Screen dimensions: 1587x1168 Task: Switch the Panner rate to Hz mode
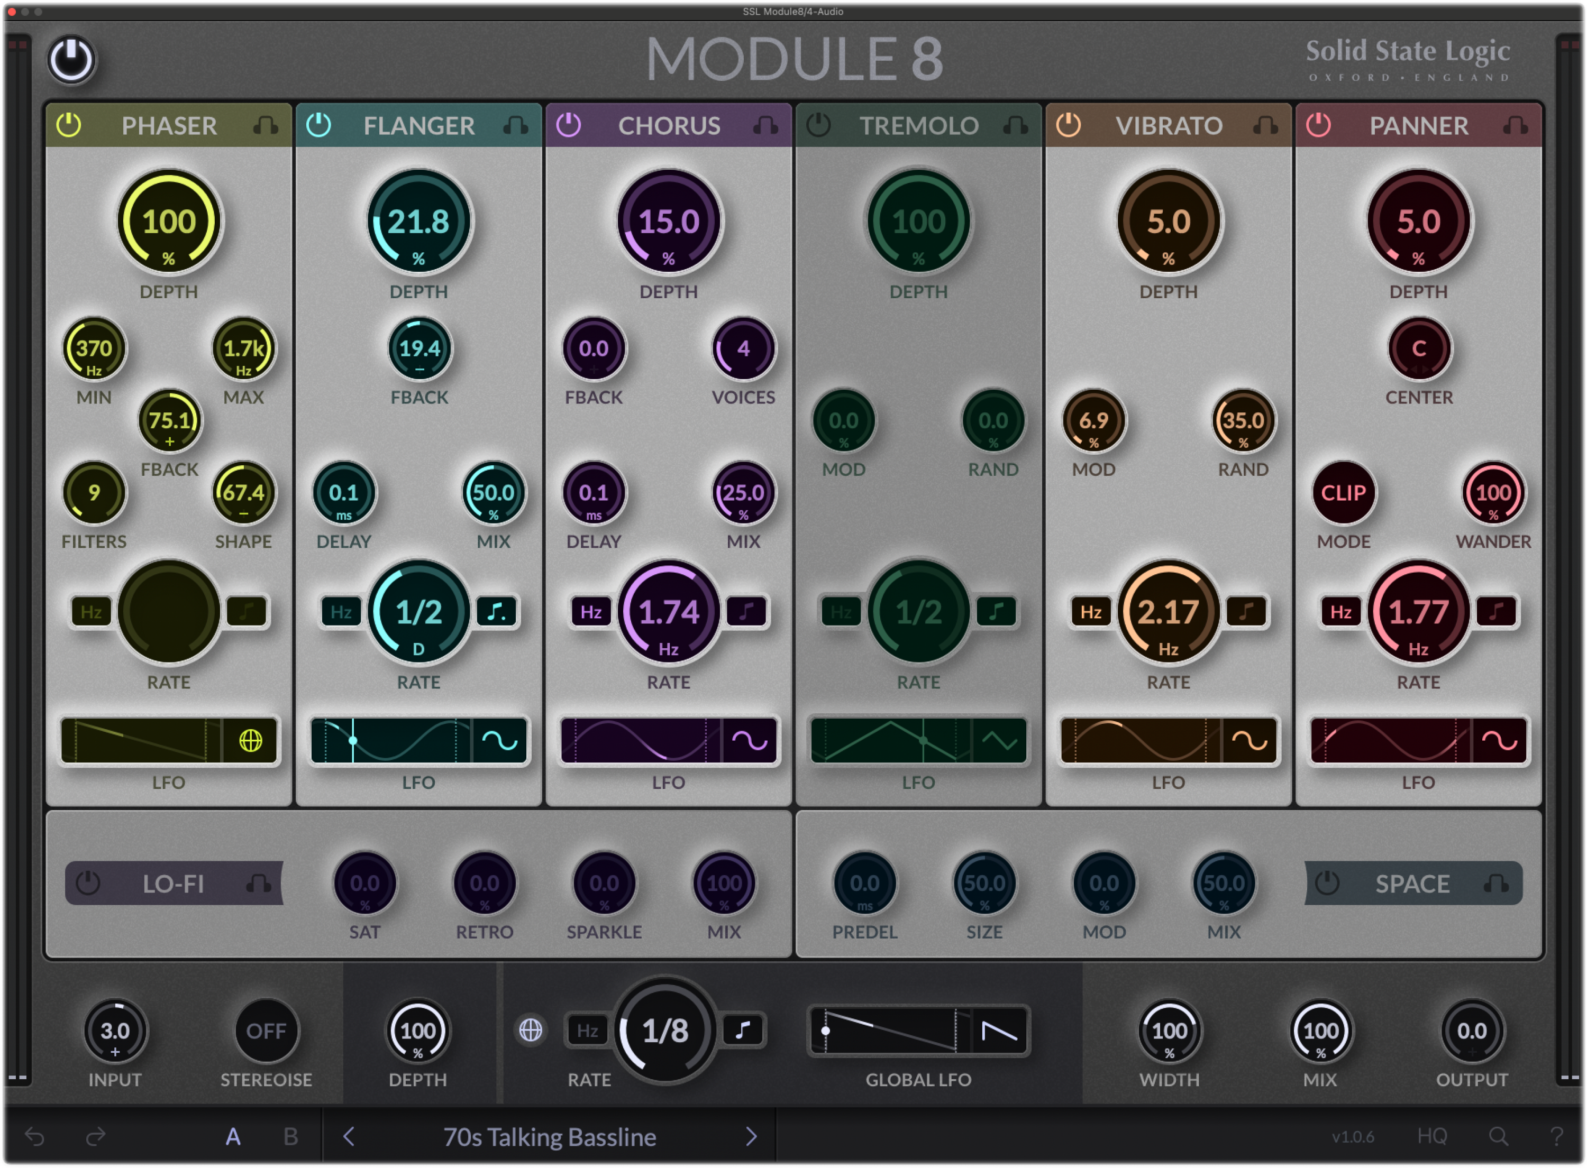(x=1341, y=612)
